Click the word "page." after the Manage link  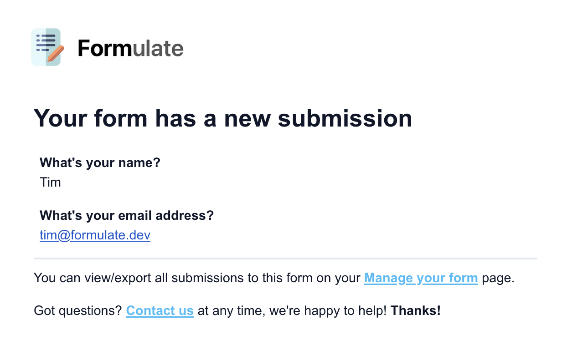click(x=498, y=278)
